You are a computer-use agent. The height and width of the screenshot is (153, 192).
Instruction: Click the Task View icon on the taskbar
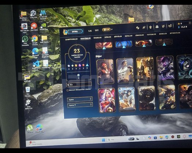coord(138,138)
